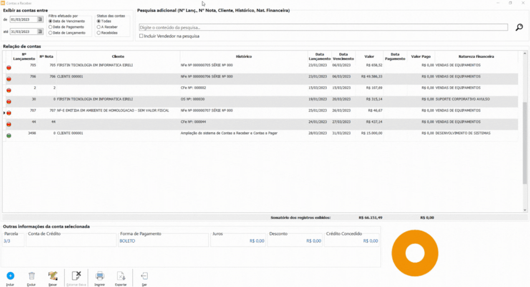Enable Incluir Vendedor na pesquisa checkbox

141,36
